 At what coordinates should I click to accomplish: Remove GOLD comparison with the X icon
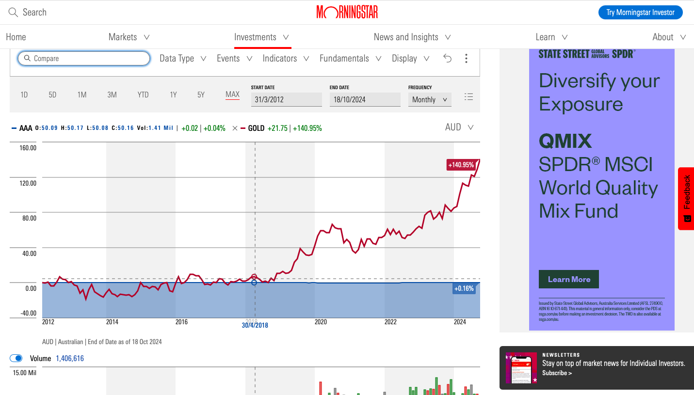click(x=235, y=128)
